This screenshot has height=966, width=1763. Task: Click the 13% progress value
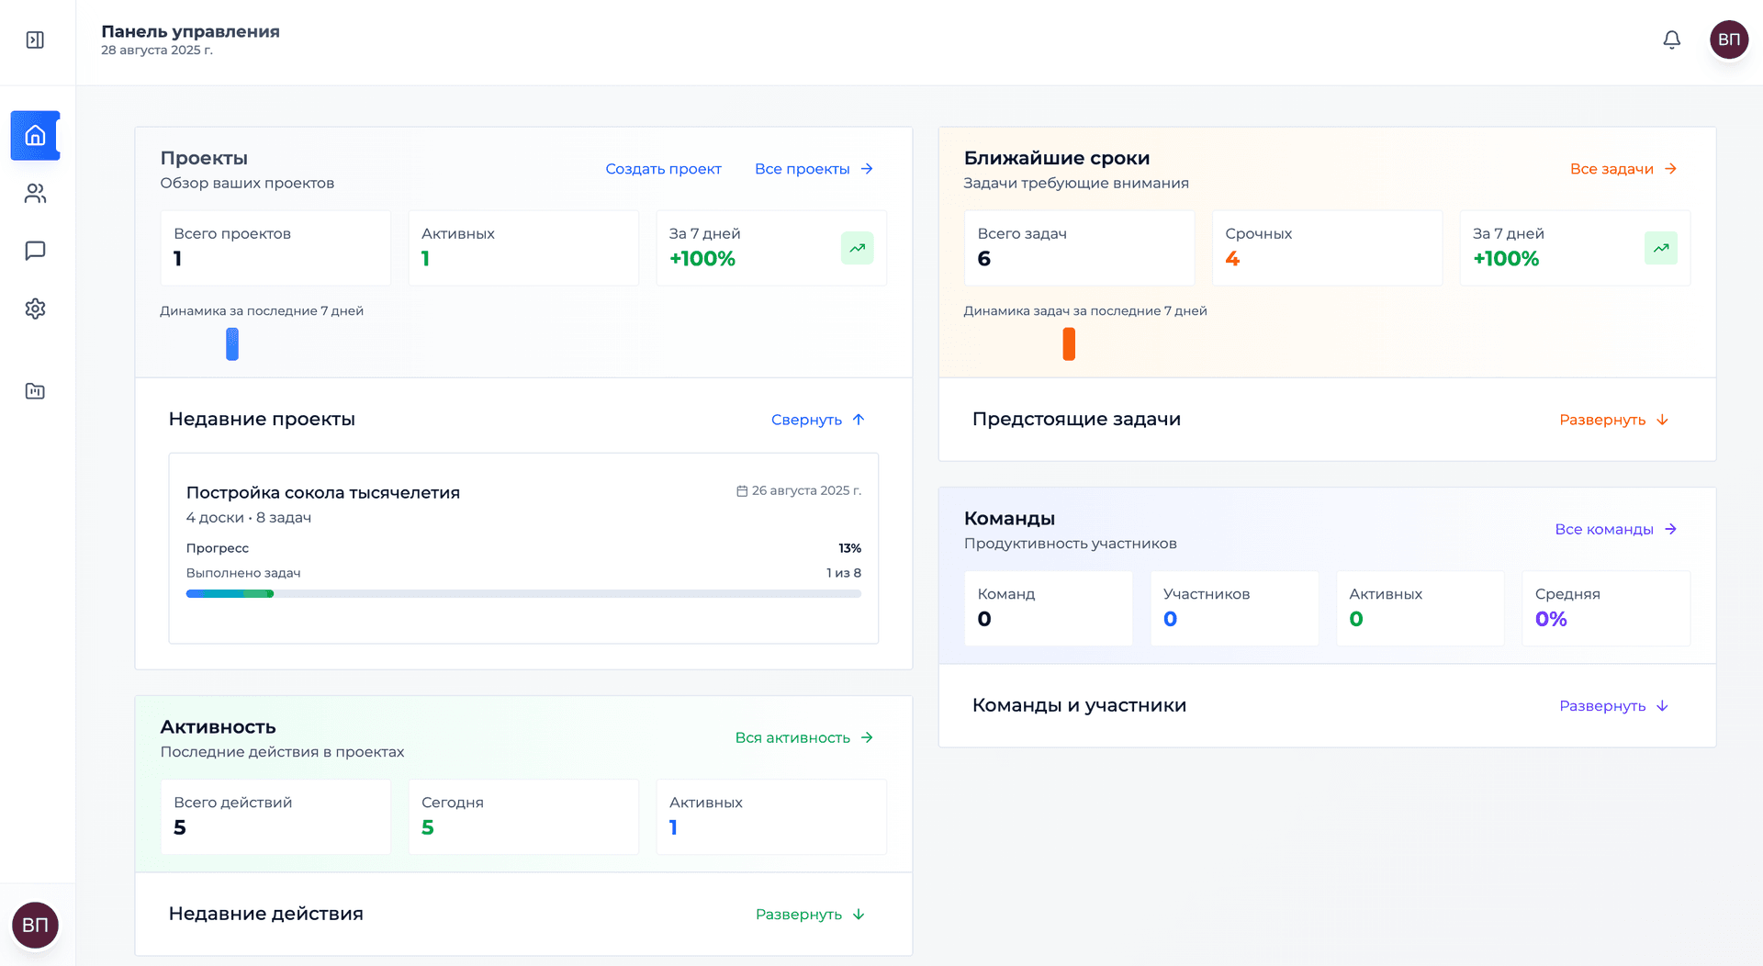pos(849,548)
